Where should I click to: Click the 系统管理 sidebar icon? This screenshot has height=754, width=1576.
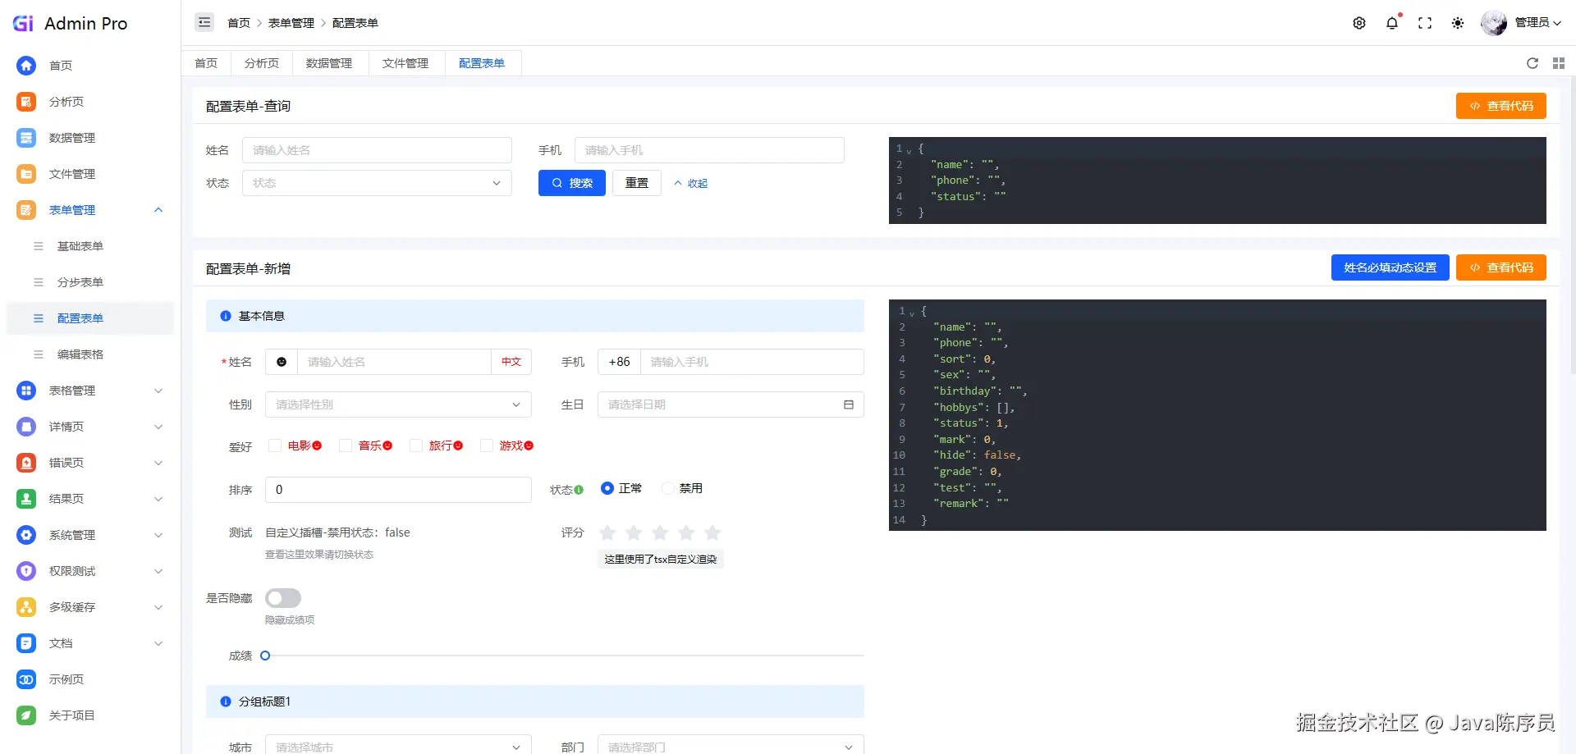26,535
